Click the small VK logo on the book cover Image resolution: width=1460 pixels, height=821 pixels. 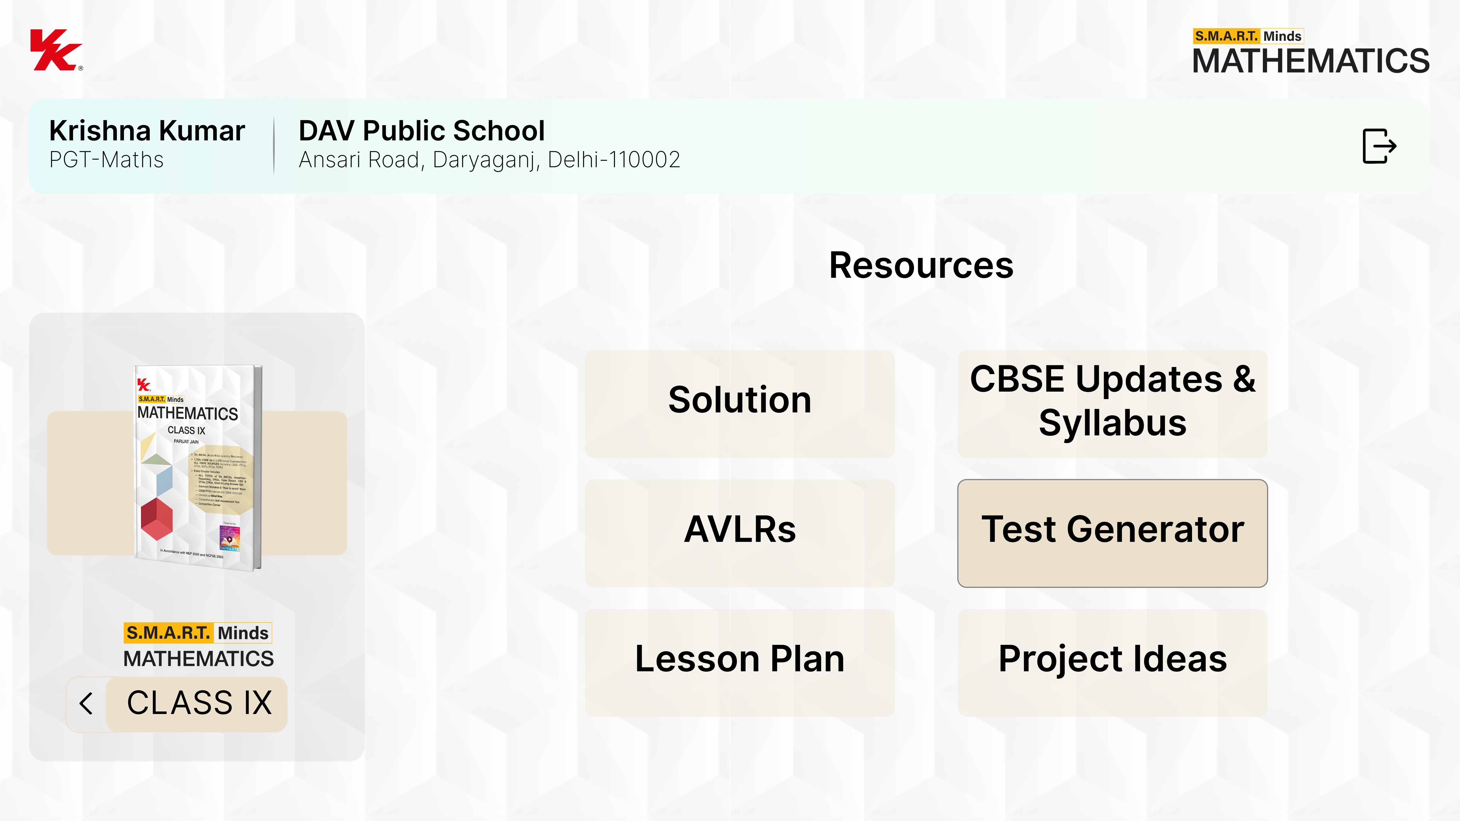[x=143, y=385]
